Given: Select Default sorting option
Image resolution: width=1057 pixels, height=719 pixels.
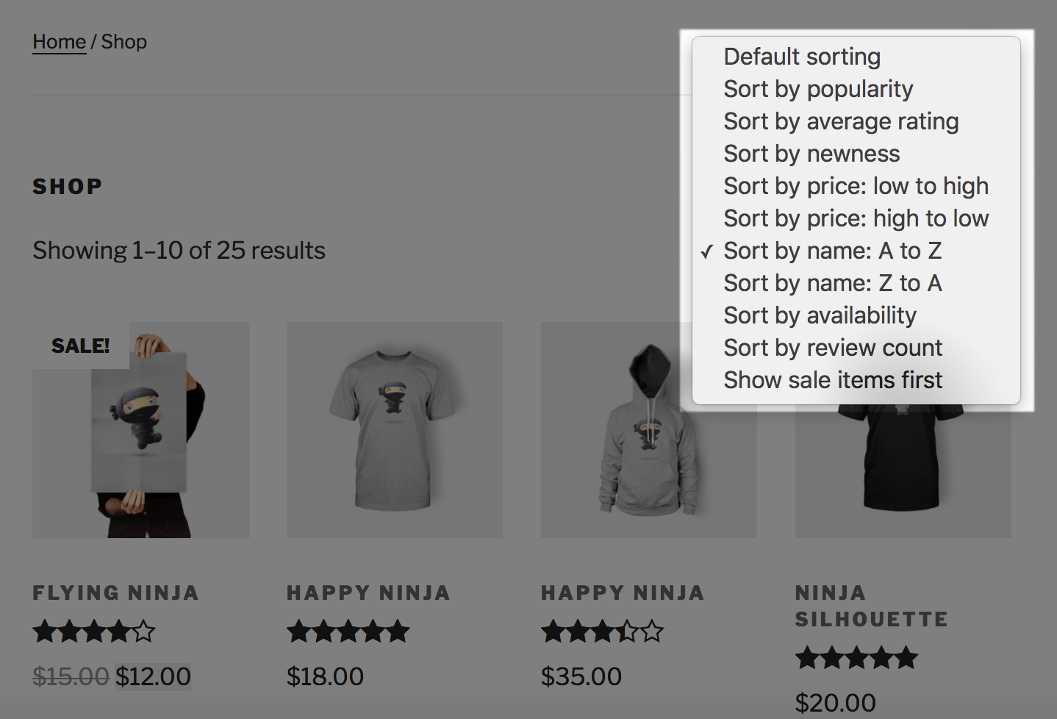Looking at the screenshot, I should [x=801, y=57].
